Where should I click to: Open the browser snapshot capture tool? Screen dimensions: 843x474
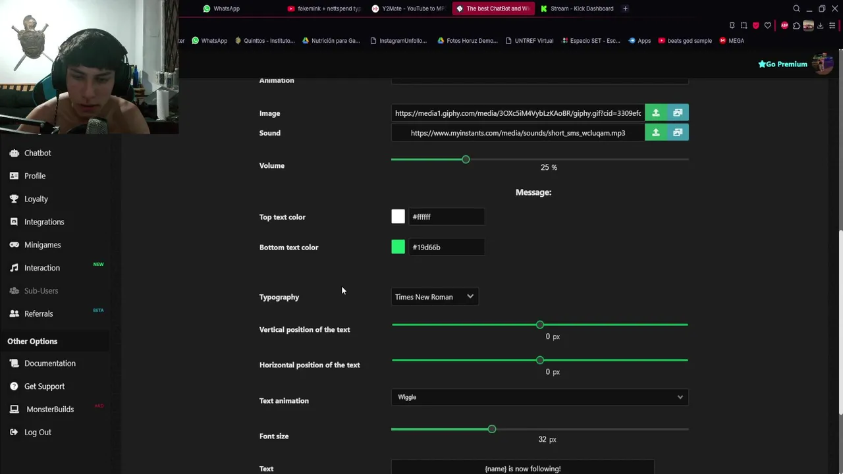point(744,26)
